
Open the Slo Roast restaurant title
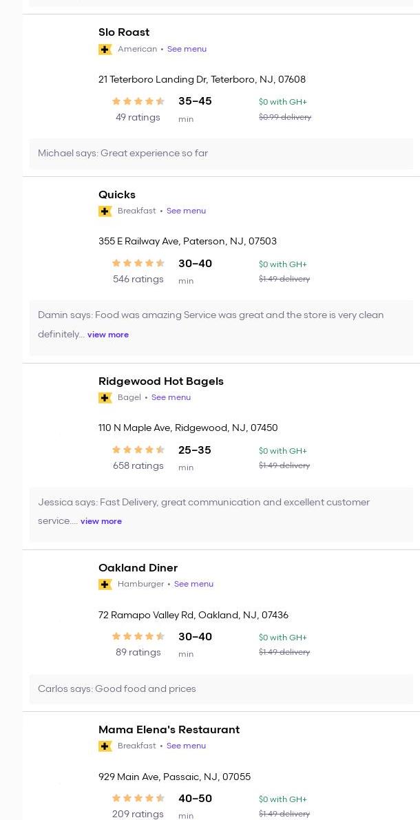[124, 32]
